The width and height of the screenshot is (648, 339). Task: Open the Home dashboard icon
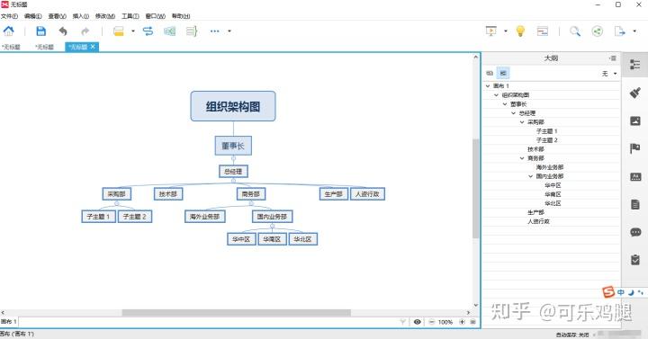click(x=9, y=31)
